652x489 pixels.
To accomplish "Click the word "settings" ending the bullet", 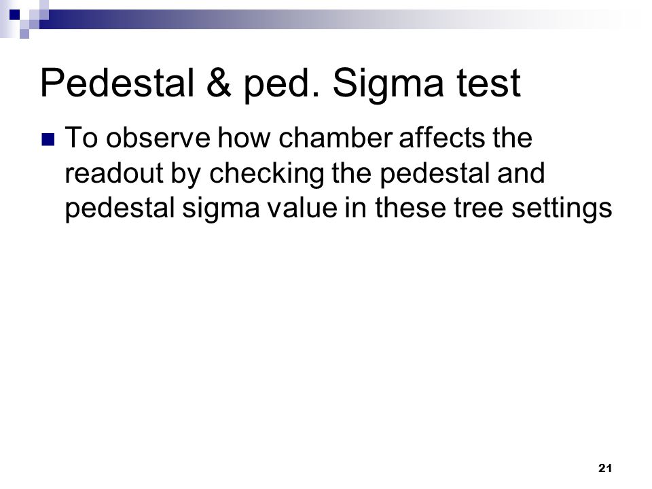I will point(562,209).
